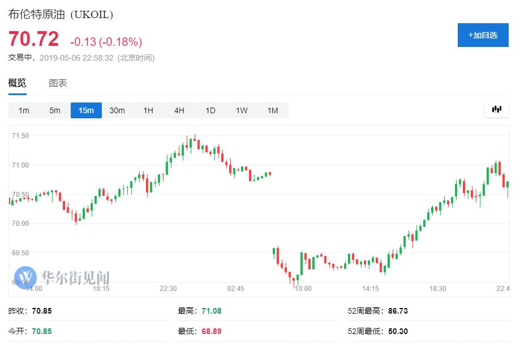Click the 布伦特原油 (UKOIL) title
The width and height of the screenshot is (520, 351).
[61, 15]
